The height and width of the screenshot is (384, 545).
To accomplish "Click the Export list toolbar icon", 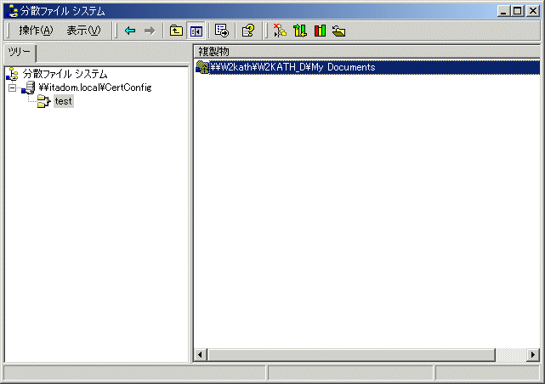I will (221, 31).
